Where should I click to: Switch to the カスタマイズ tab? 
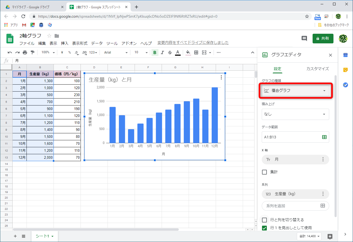tap(317, 69)
